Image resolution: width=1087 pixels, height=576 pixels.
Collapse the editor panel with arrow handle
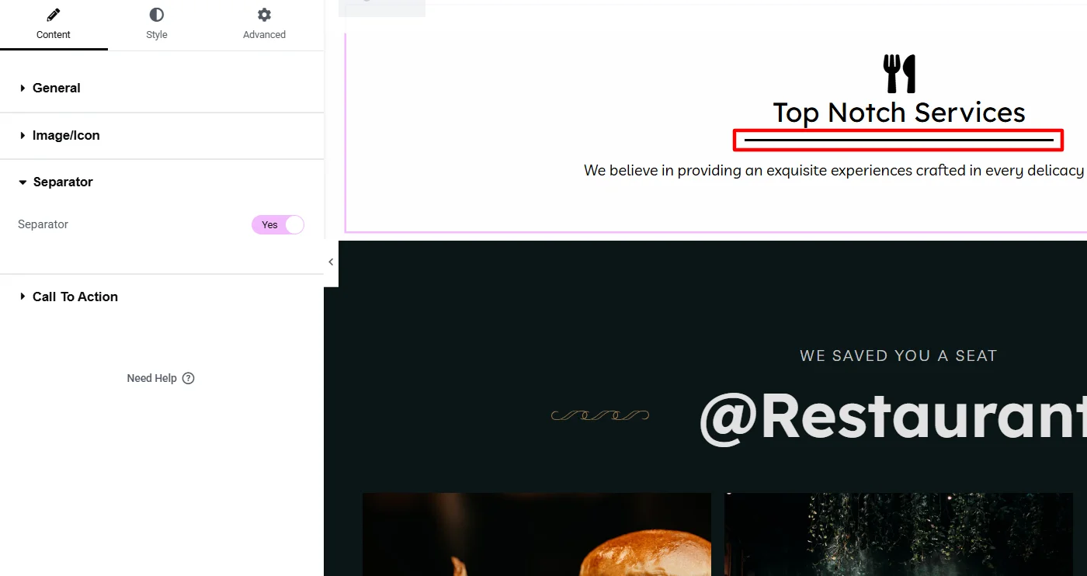331,262
